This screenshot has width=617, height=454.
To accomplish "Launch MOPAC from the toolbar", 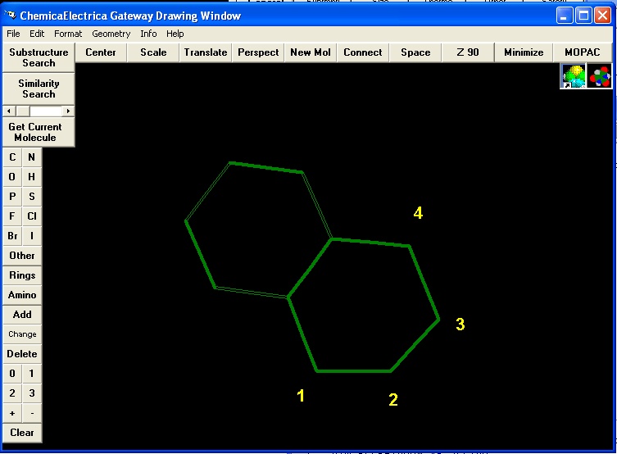I will click(x=583, y=52).
